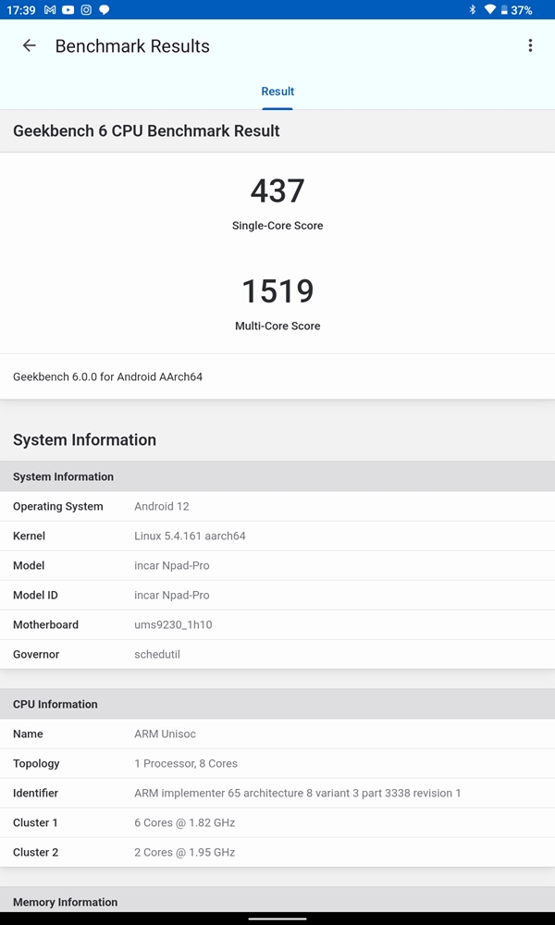Viewport: 555px width, 925px height.
Task: Tap the single-core score 437
Action: coord(277,191)
